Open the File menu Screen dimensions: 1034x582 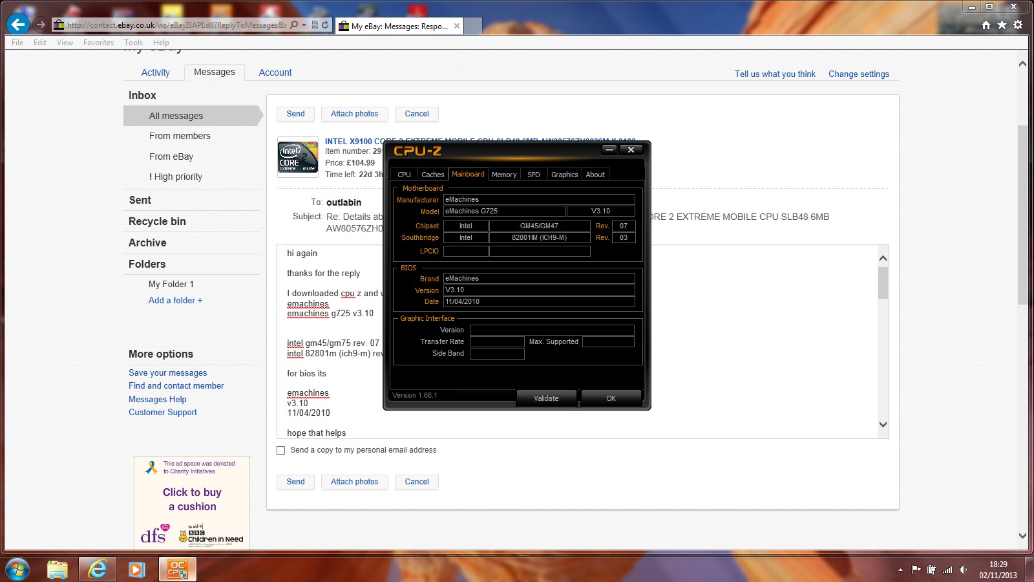[x=17, y=43]
